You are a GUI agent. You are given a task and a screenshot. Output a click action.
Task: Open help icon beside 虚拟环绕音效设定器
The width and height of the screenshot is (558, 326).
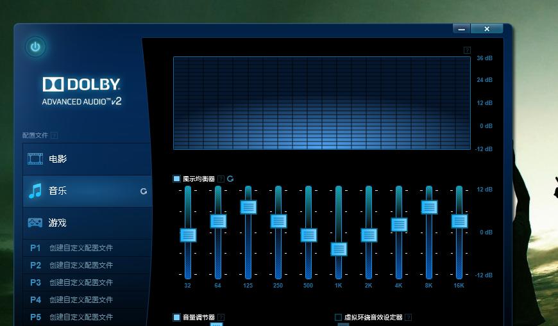(x=409, y=317)
